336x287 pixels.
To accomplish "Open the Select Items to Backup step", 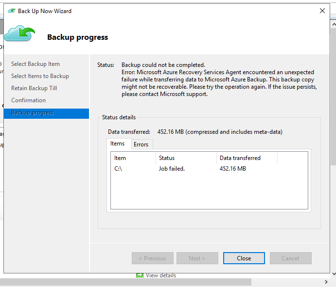I will 40,76.
